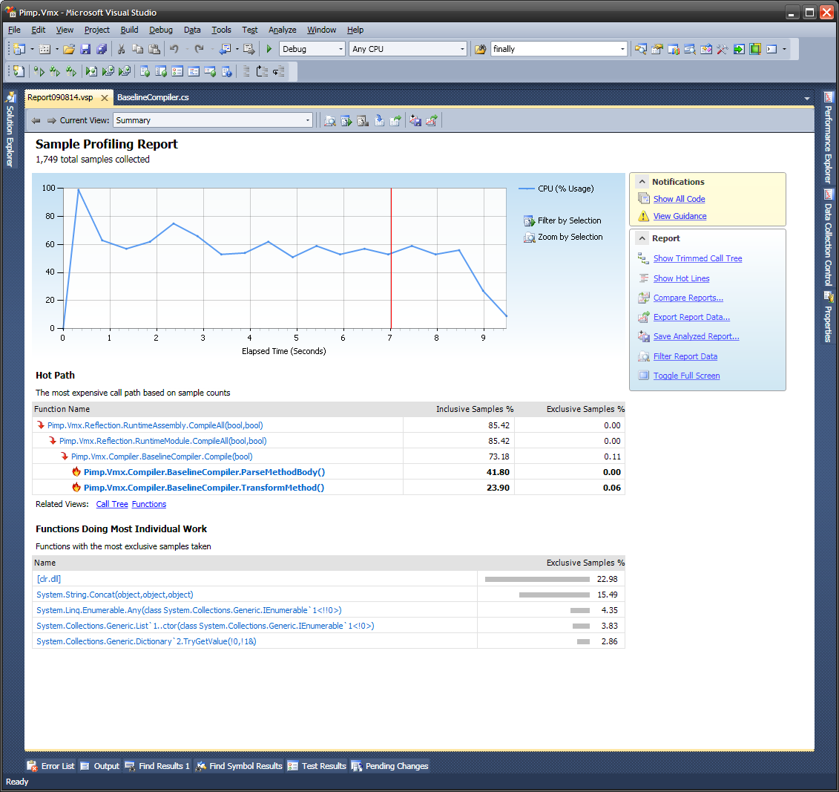839x792 pixels.
Task: Open the New Project dropdown arrow
Action: point(32,49)
